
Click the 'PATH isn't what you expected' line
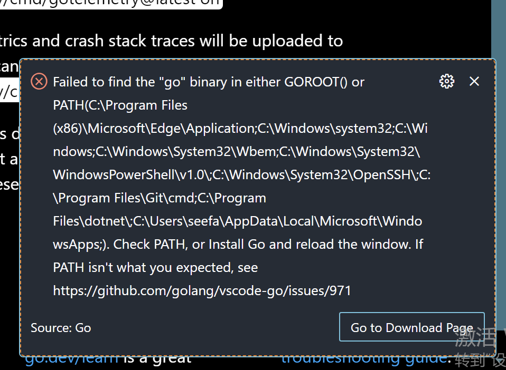click(155, 268)
